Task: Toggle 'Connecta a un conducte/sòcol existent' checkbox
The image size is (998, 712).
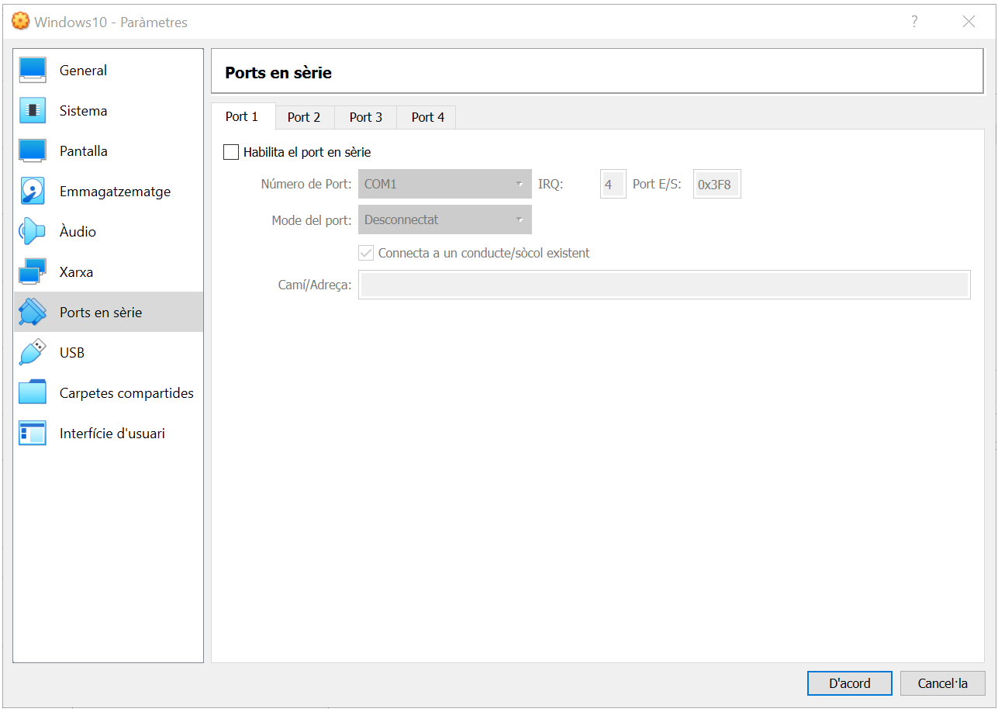Action: pyautogui.click(x=366, y=254)
